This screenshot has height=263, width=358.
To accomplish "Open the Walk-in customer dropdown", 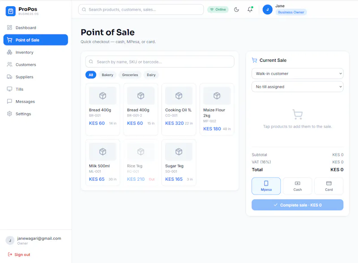I will click(x=298, y=74).
